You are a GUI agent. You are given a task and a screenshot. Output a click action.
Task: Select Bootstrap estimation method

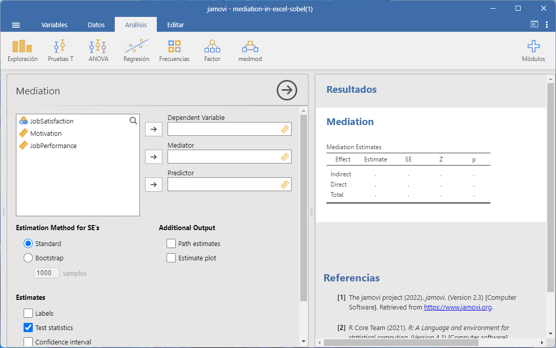pos(29,258)
